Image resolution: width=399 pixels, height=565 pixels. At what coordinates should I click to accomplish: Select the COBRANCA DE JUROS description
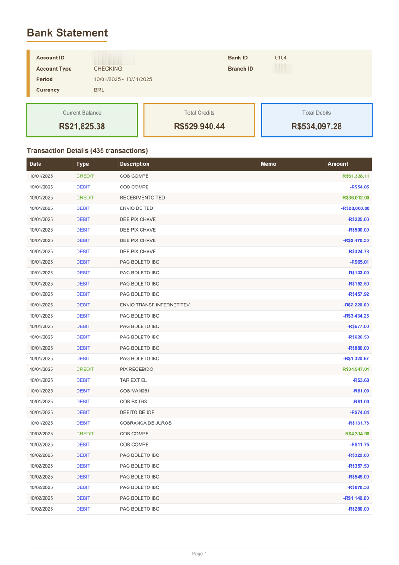coord(146,423)
